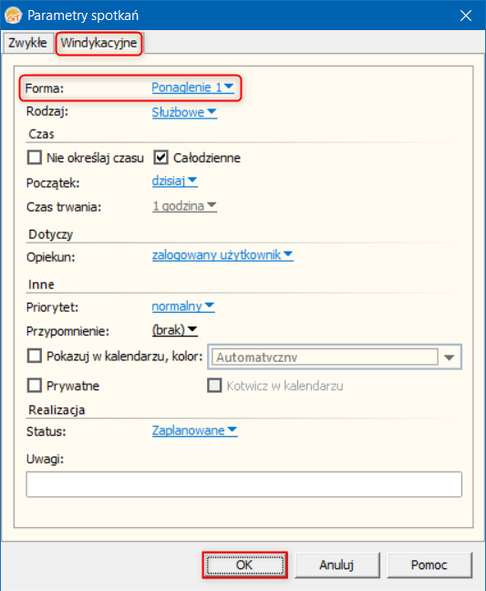
Task: Toggle the Kotwicz w kalendarzu checkbox
Action: pyautogui.click(x=215, y=386)
